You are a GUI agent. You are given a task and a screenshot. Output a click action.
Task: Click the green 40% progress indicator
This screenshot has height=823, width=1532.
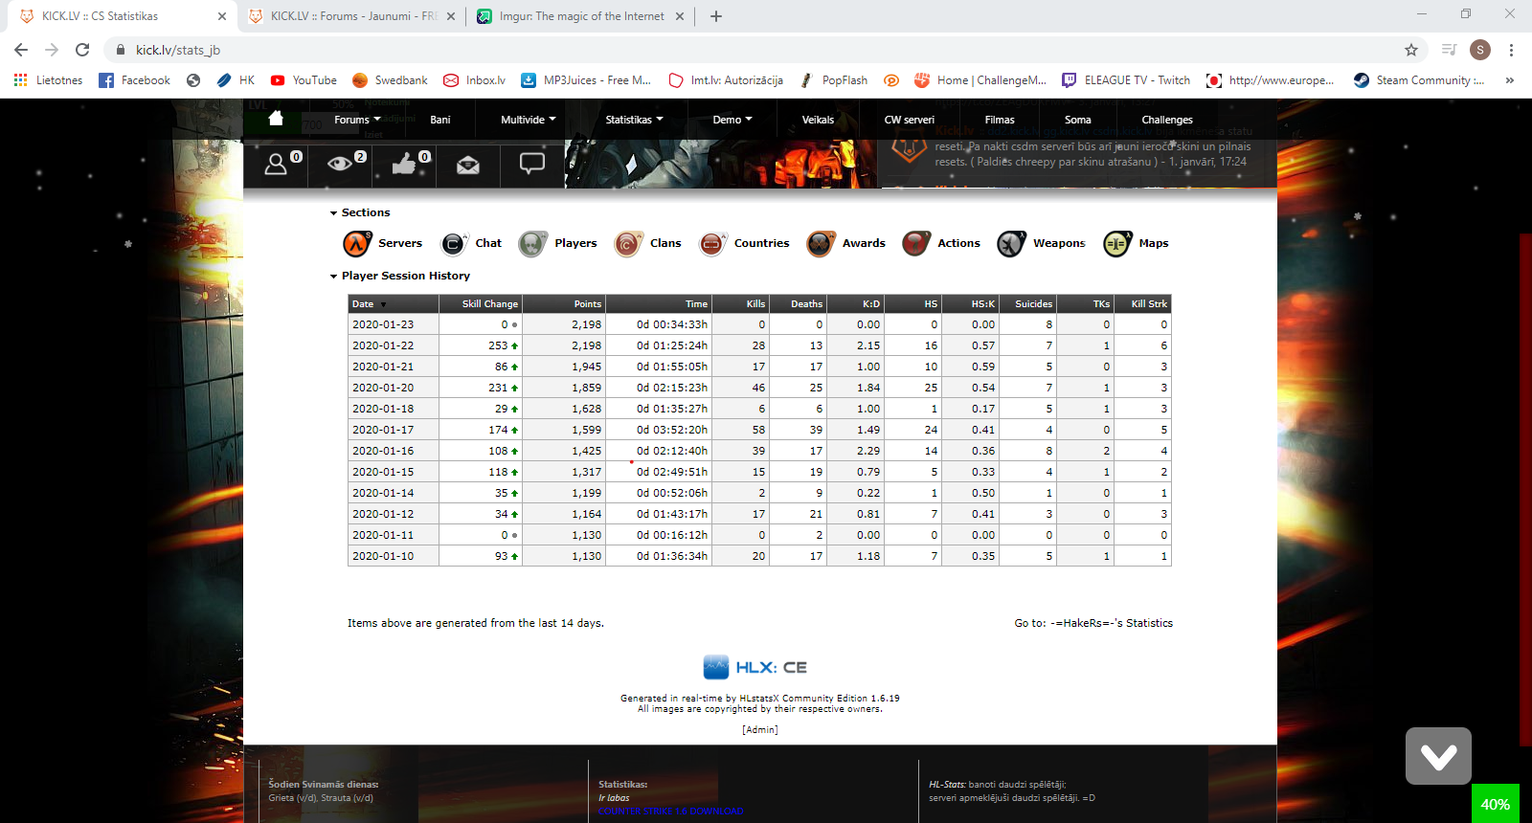coord(1496,804)
